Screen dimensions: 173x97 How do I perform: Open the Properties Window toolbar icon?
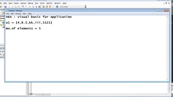pyautogui.click(x=47, y=7)
